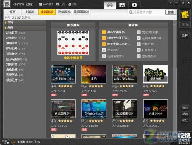This screenshot has width=192, height=145.
Task: Open the my games folder icon tab
Action: (x=122, y=5)
